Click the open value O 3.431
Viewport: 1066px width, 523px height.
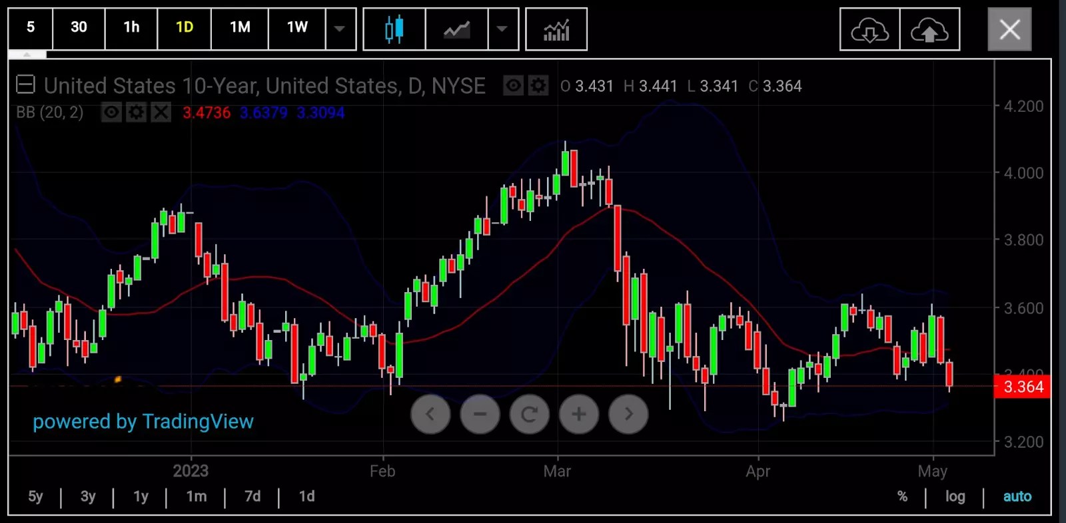point(586,87)
